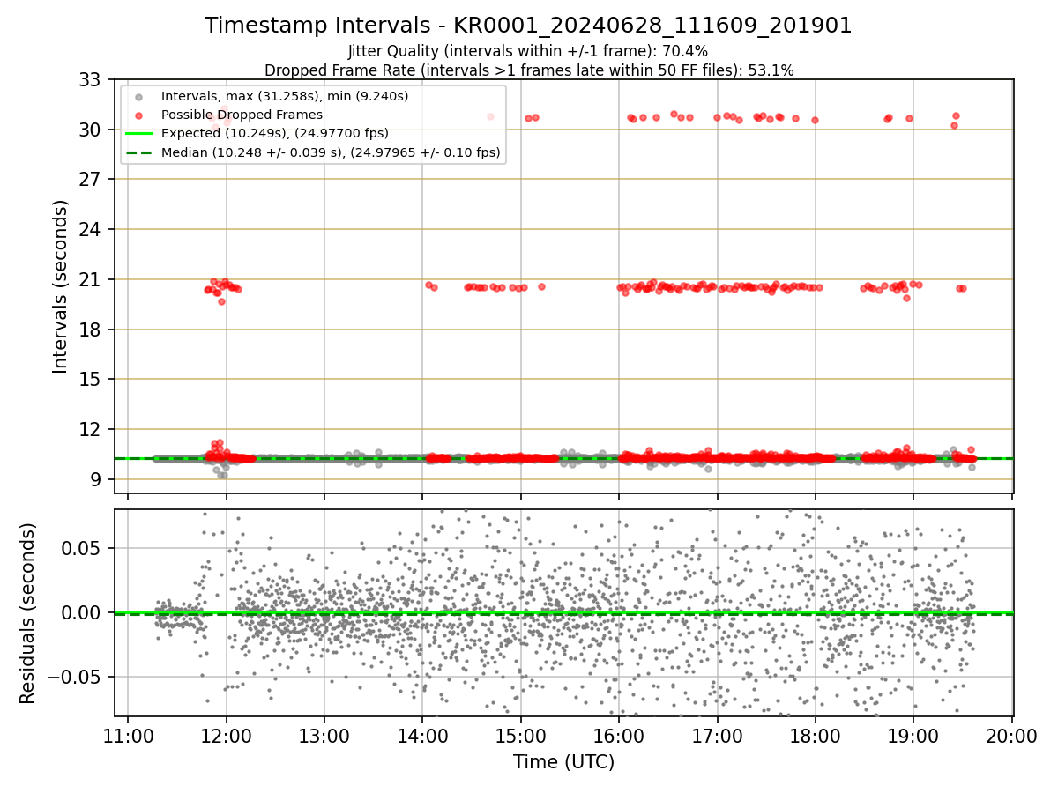Click the solid green line sample in the legend
This screenshot has width=1058, height=793.
click(x=139, y=134)
